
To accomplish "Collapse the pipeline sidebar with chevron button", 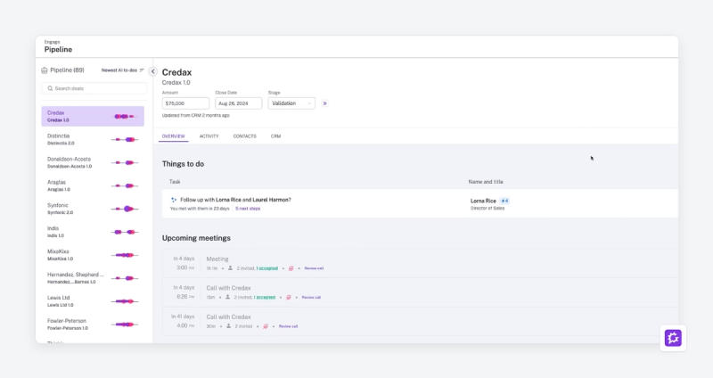I will point(152,71).
